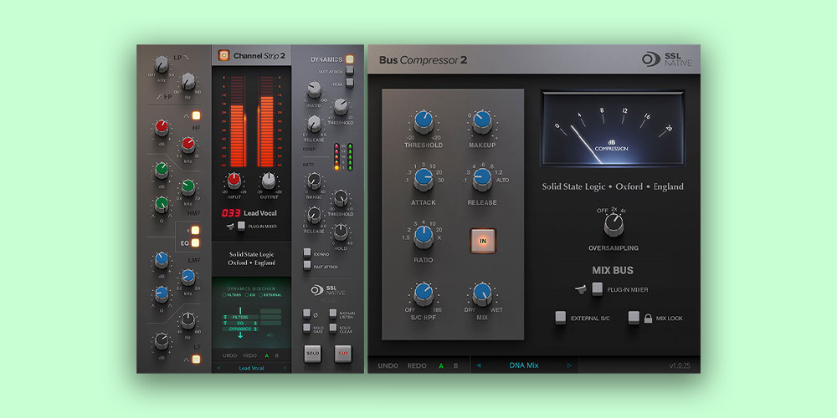
Task: Enable EXTERNAL S/C on Bus Compressor
Action: tap(561, 318)
